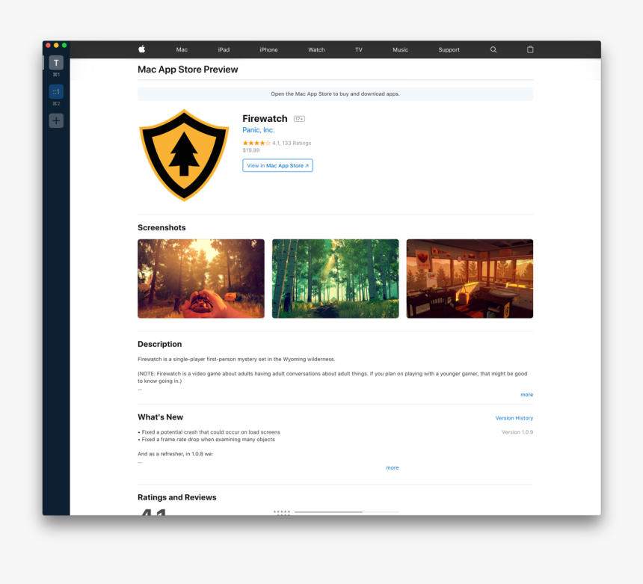Click the Apple logo in the navigation bar

coord(142,49)
